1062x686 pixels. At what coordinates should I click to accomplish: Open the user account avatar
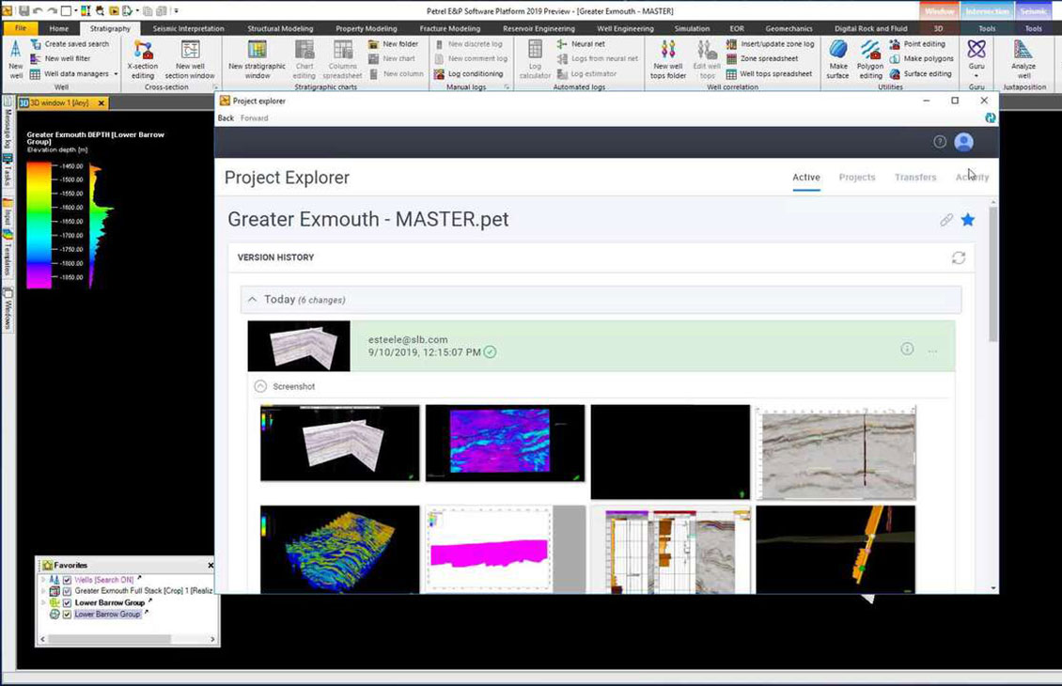click(963, 142)
